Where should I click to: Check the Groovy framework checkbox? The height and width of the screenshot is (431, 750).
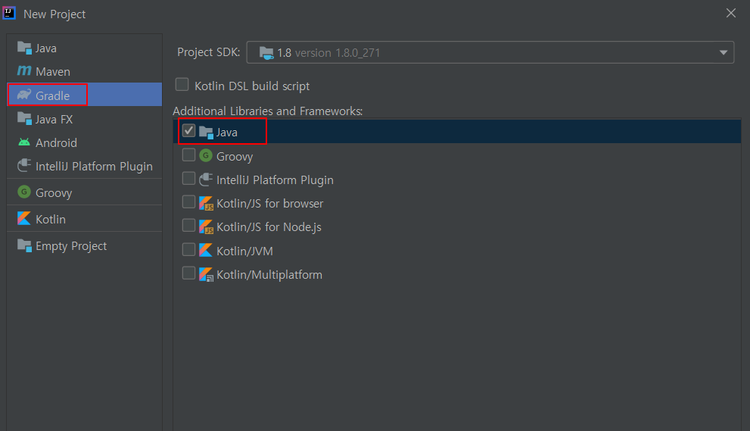(x=189, y=155)
